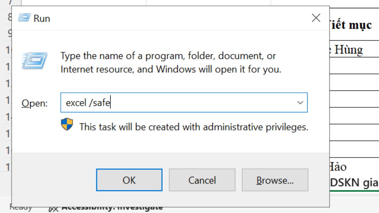379x213 pixels.
Task: Click the Run dialog title text
Action: pyautogui.click(x=42, y=18)
